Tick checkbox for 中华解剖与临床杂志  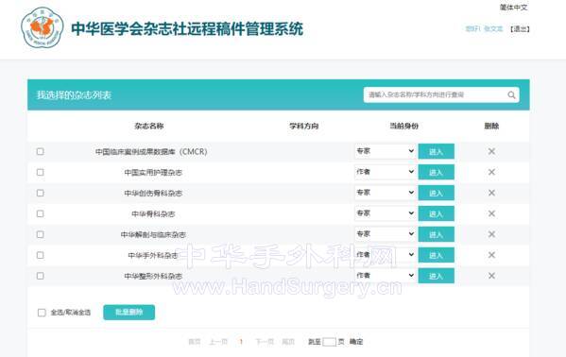(x=40, y=234)
